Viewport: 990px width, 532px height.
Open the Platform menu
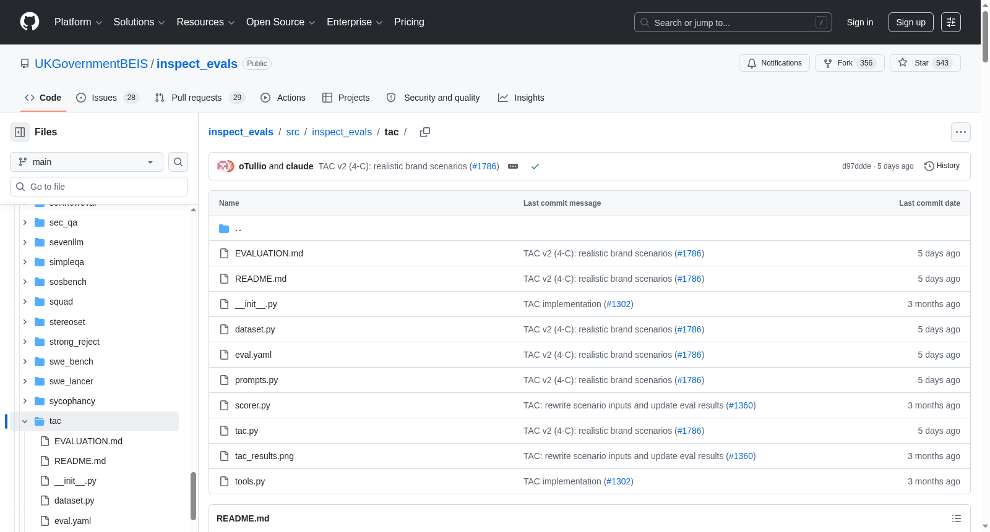[78, 22]
